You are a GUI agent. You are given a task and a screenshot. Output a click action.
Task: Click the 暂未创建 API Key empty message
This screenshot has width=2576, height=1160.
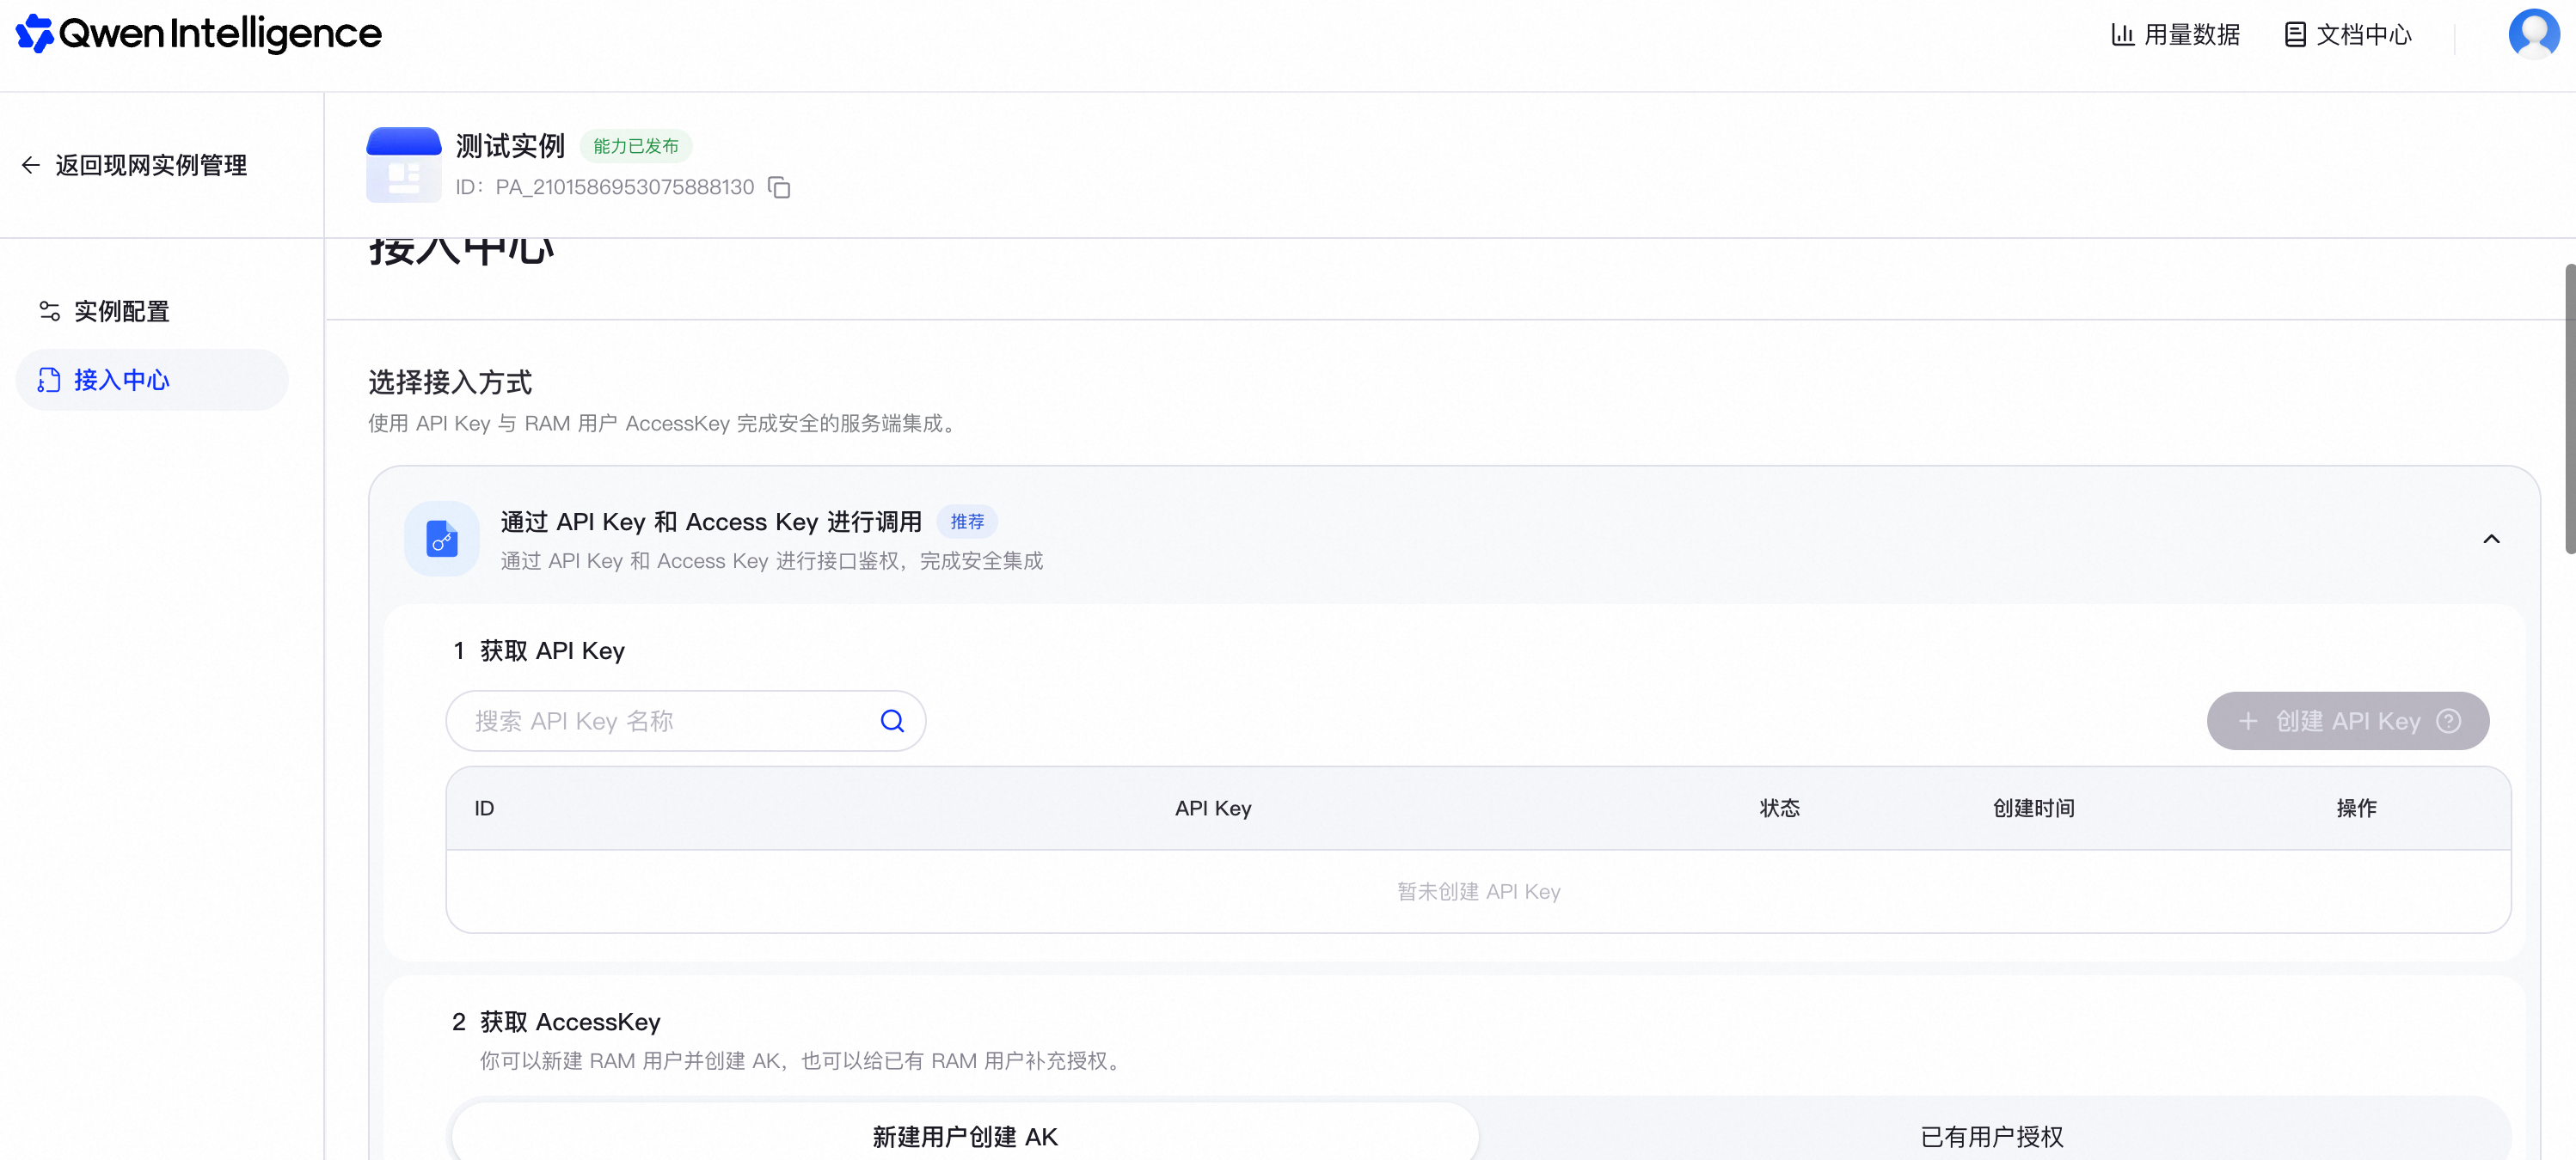coord(1478,892)
